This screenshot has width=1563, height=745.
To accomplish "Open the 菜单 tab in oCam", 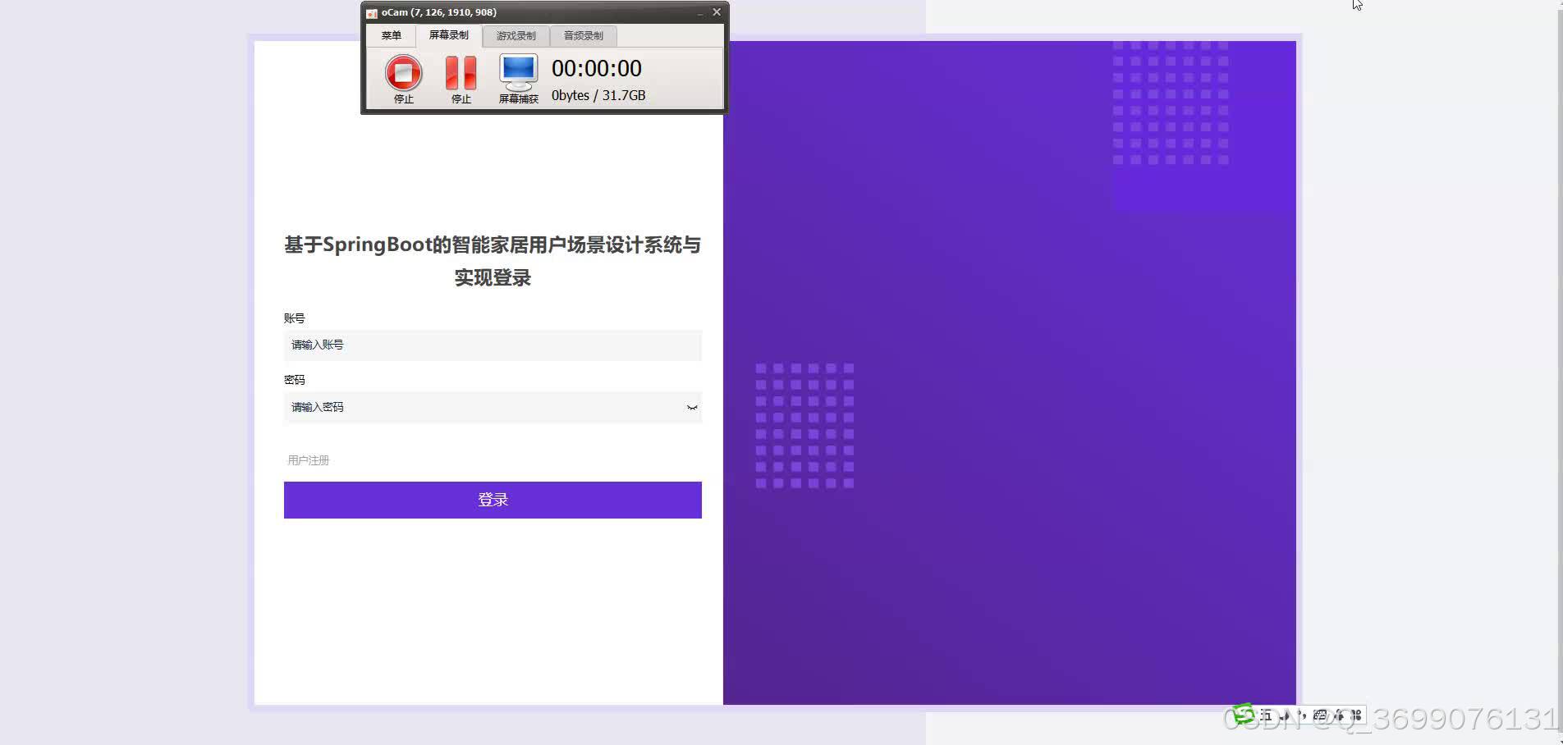I will 392,36.
